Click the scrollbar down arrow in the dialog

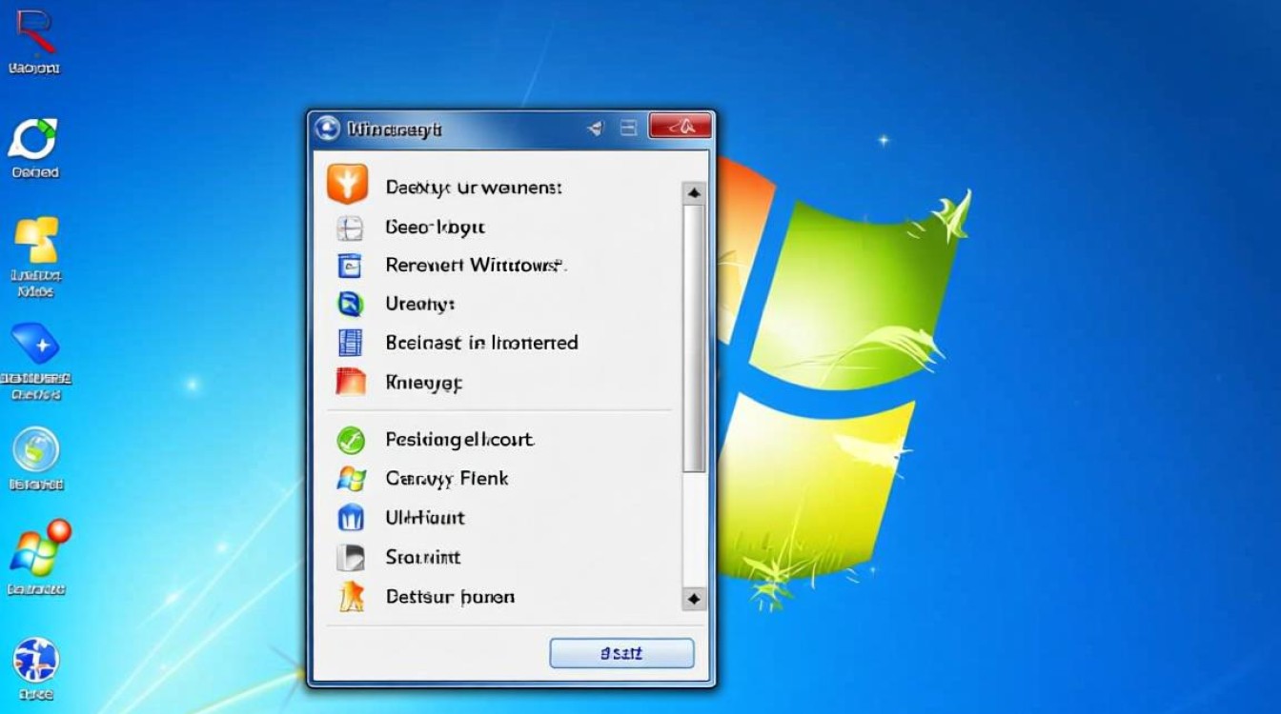694,599
